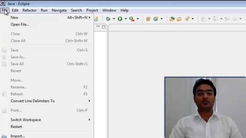The image size is (246, 138).
Task: Click the Refresh menu entry
Action: pos(51,94)
